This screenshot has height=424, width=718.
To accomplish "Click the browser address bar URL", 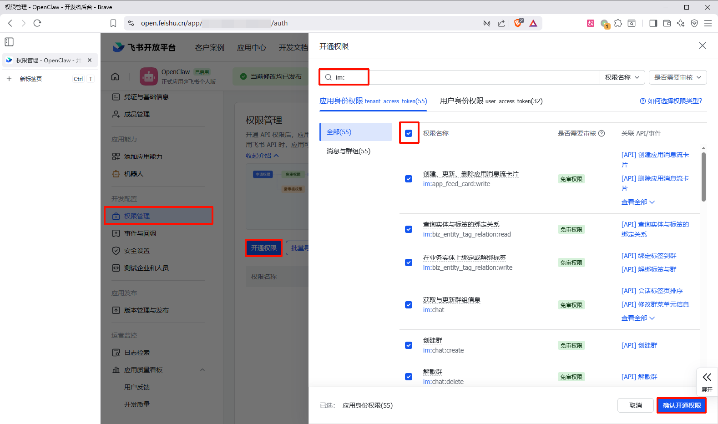I will [x=214, y=23].
